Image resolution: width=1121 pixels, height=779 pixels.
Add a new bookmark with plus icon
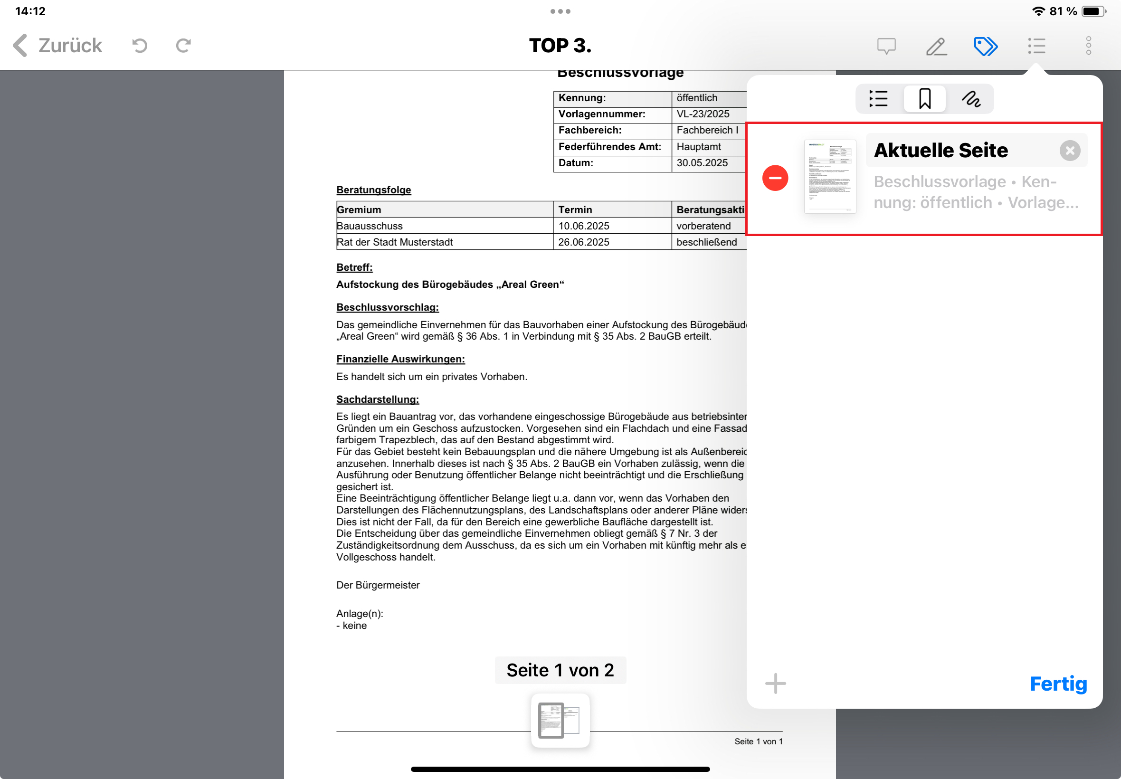(775, 684)
